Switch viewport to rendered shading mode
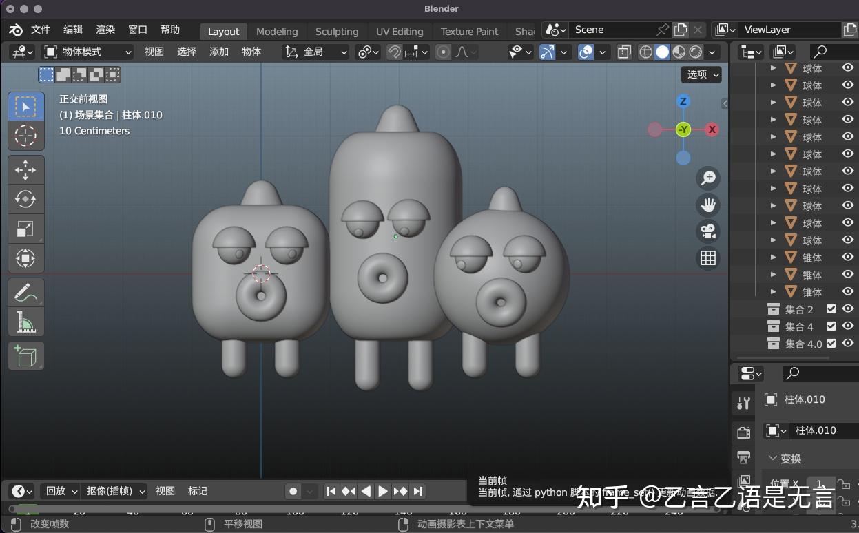 click(694, 52)
